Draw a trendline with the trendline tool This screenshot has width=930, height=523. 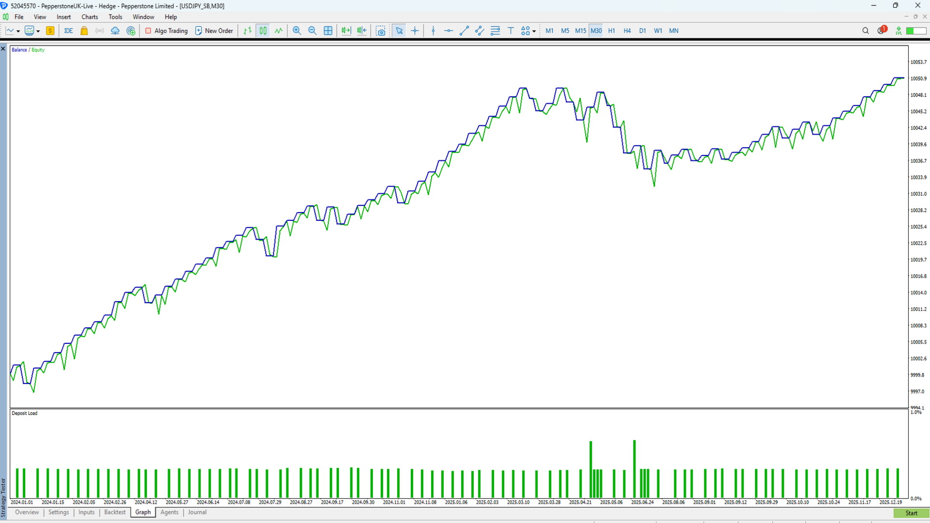pyautogui.click(x=464, y=31)
